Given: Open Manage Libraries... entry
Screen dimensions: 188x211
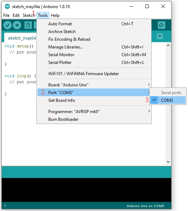Looking at the screenshot, I should coord(94,47).
